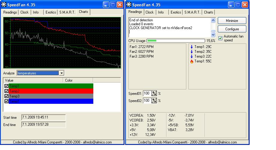Click the Configure button
Image resolution: width=276 pixels, height=150 pixels.
(x=232, y=29)
